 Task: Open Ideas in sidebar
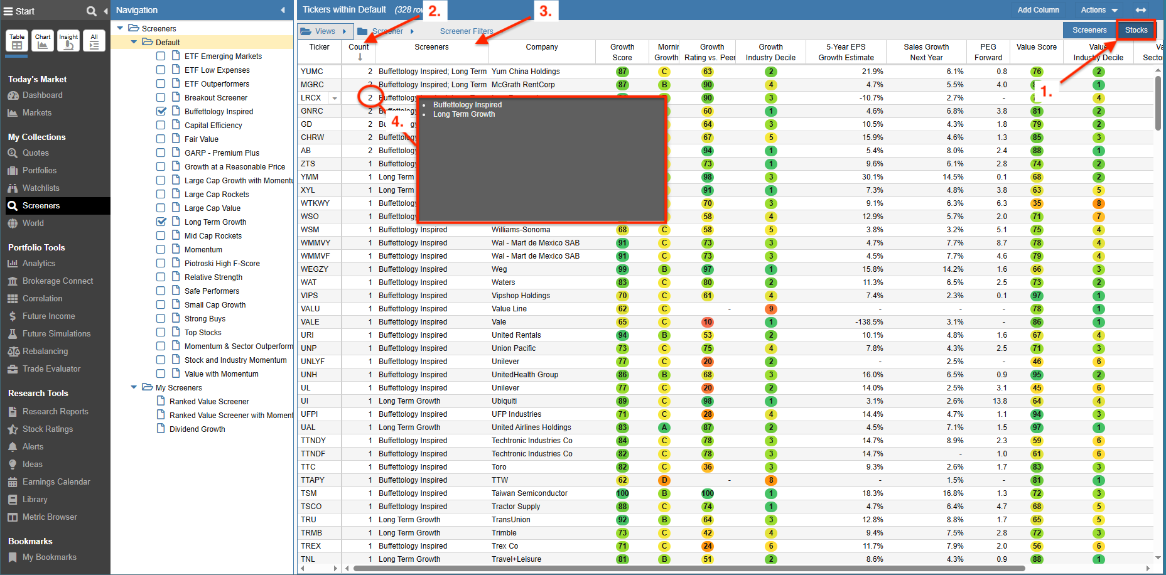(x=32, y=465)
